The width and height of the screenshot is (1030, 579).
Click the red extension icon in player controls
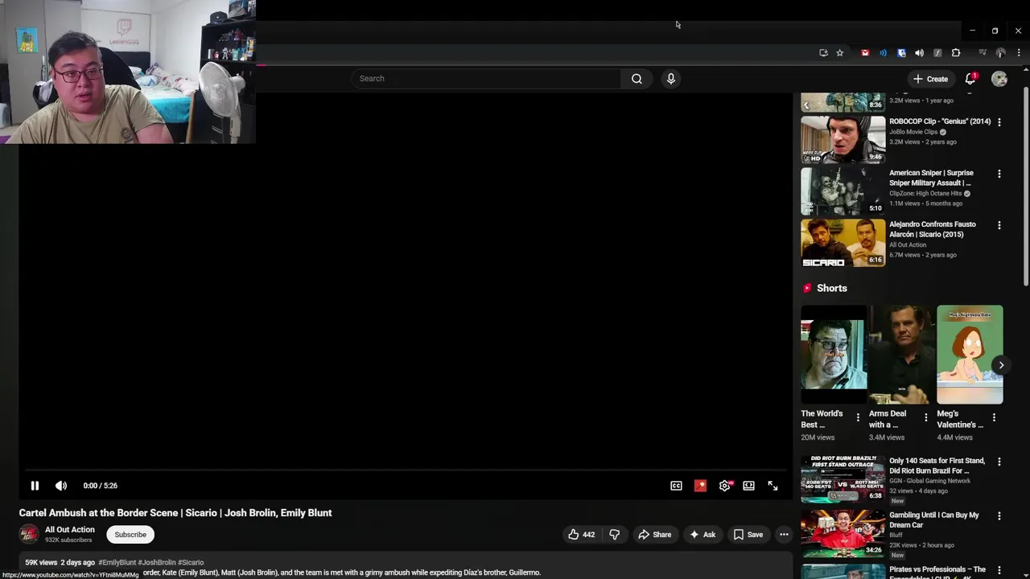coord(700,486)
